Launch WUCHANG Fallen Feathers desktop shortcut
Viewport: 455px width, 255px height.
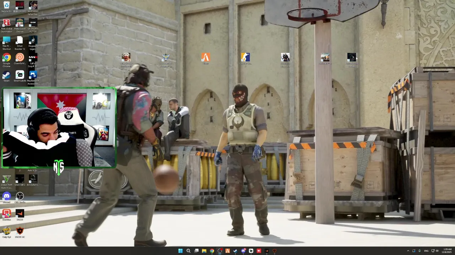pos(33,8)
